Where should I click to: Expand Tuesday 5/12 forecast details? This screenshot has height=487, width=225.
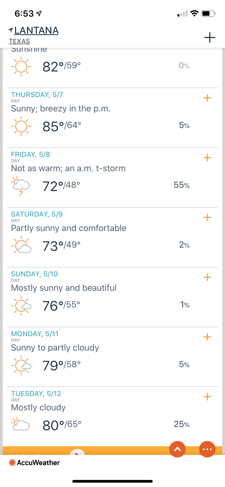click(x=207, y=397)
